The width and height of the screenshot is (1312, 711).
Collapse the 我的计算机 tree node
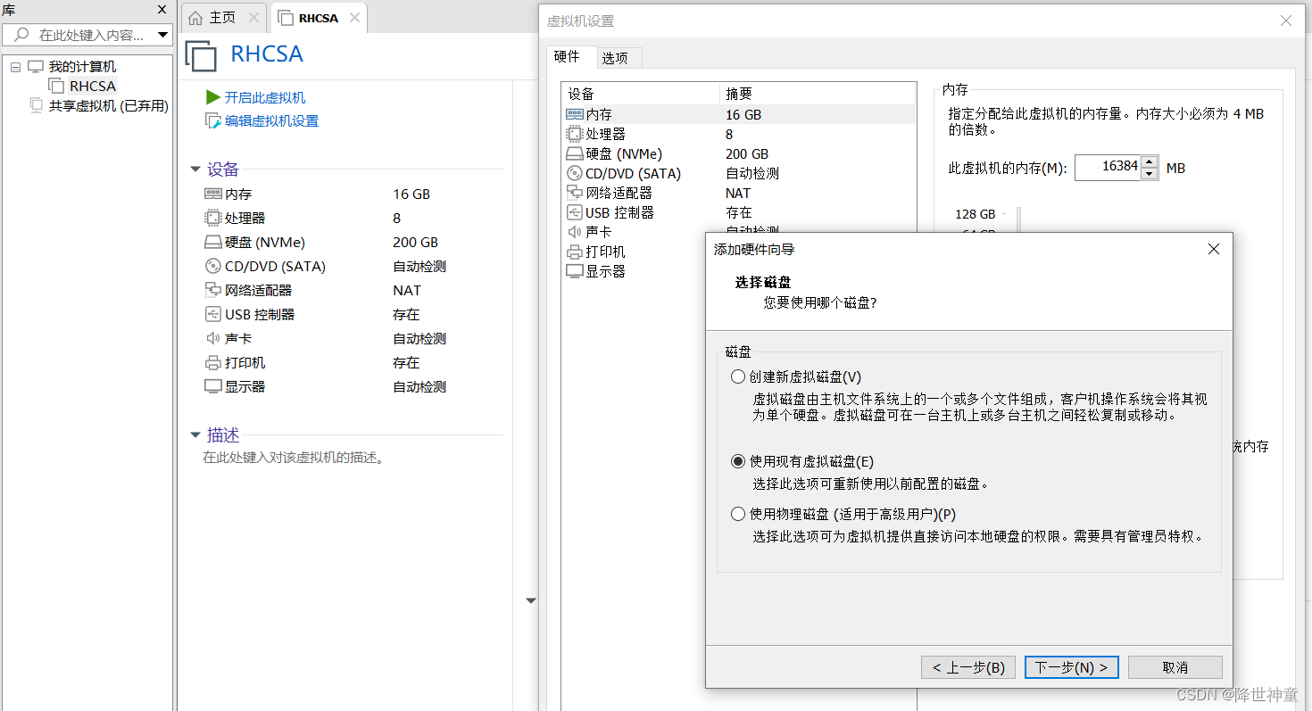pyautogui.click(x=15, y=67)
